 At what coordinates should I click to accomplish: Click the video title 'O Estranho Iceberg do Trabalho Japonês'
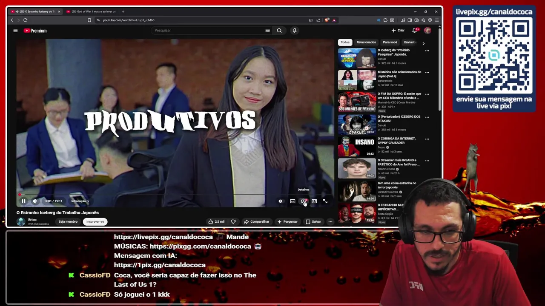[x=57, y=212]
